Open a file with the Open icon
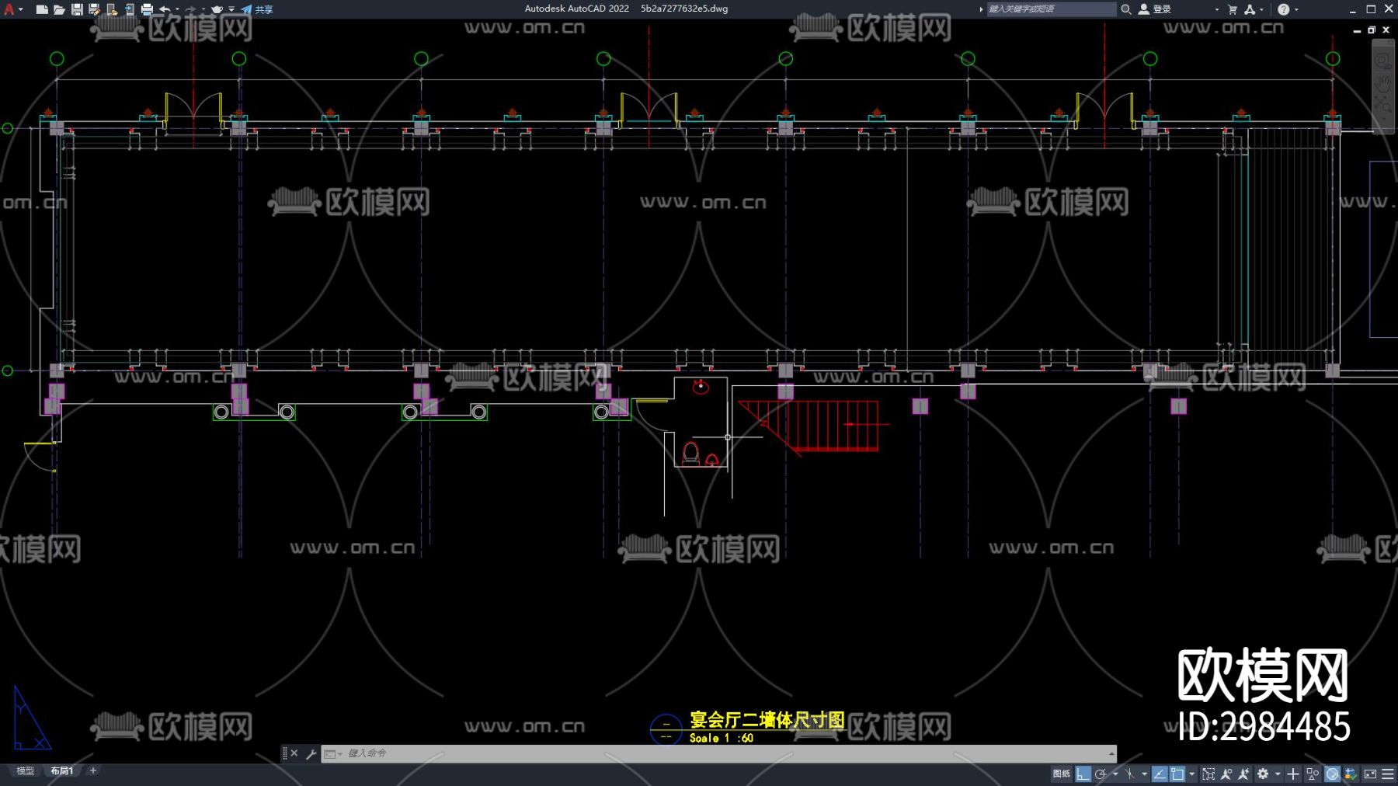 59,9
